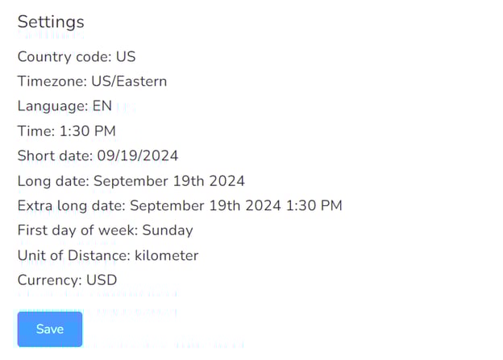Screen dimensions: 503x360
Task: Click the Sunday value text
Action: pyautogui.click(x=168, y=230)
